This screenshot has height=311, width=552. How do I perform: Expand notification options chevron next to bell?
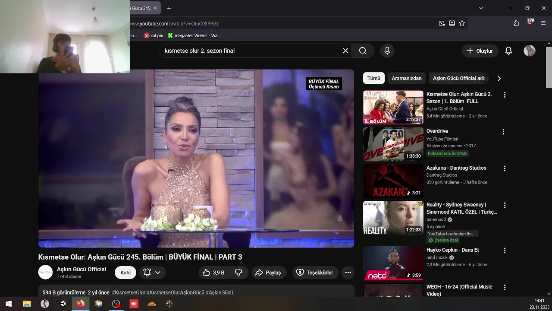click(158, 273)
